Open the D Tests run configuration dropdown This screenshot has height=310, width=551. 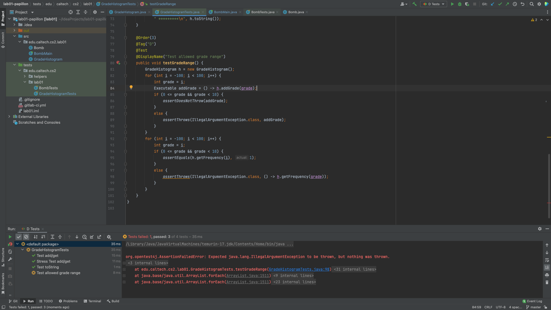pos(434,4)
